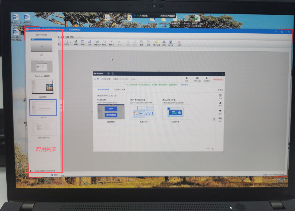Click the 打印 (Print) toolbar icon
The height and width of the screenshot is (211, 295).
tap(164, 43)
